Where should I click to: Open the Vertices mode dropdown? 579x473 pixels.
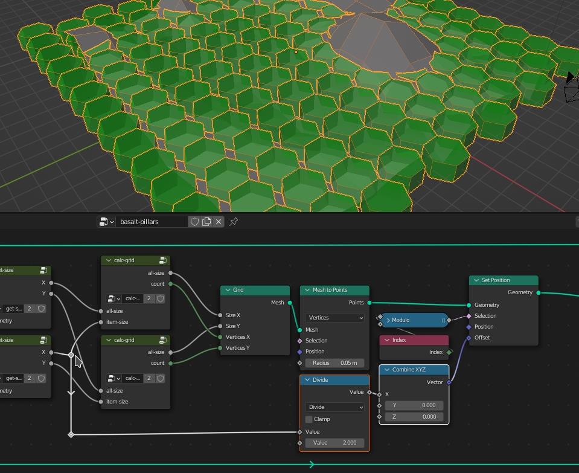coord(334,318)
